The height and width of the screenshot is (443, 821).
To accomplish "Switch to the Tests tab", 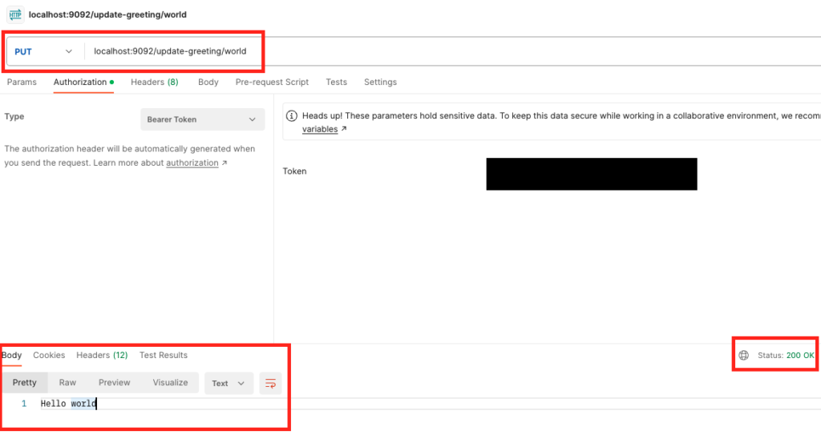I will (x=336, y=82).
